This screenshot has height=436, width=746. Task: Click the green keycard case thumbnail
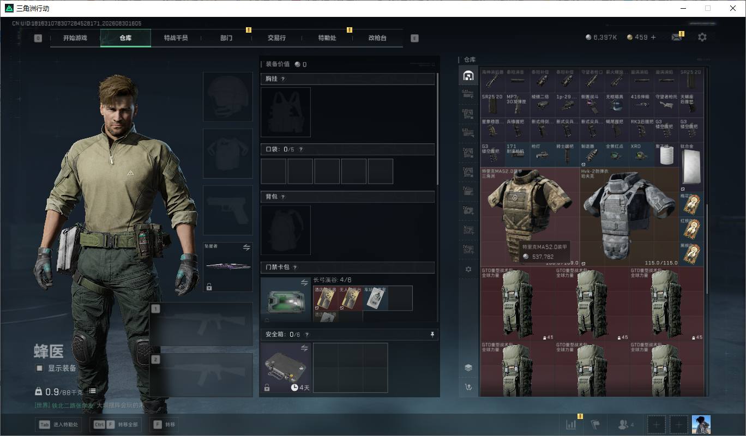(x=286, y=299)
